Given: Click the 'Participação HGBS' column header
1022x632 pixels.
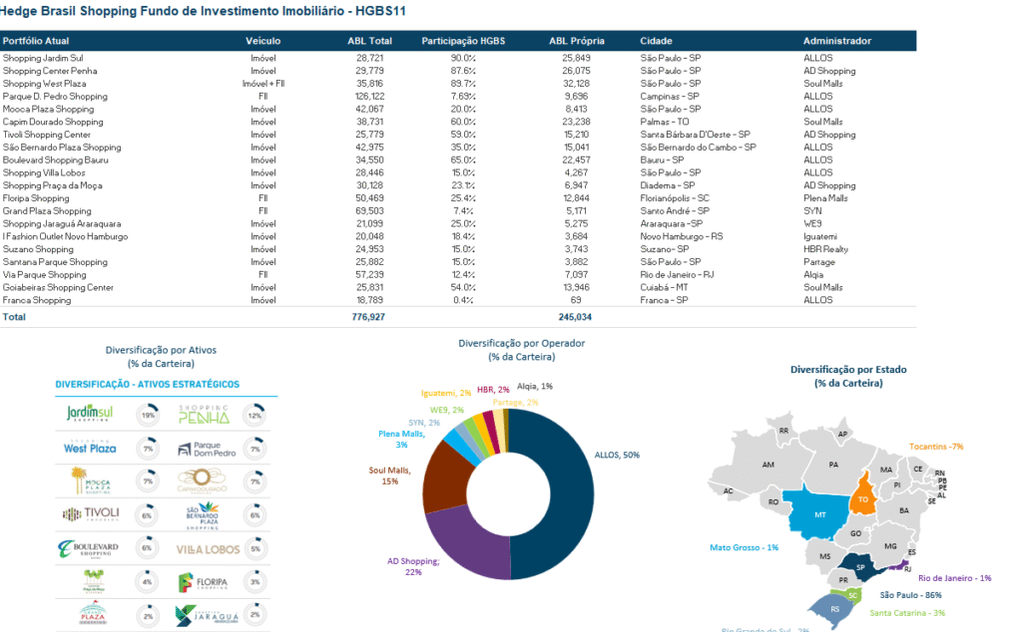Looking at the screenshot, I should click(x=463, y=40).
